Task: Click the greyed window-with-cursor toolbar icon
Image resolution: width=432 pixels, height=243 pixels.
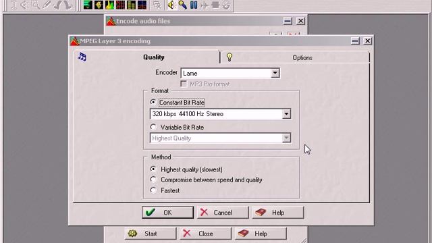Action: coord(157,5)
